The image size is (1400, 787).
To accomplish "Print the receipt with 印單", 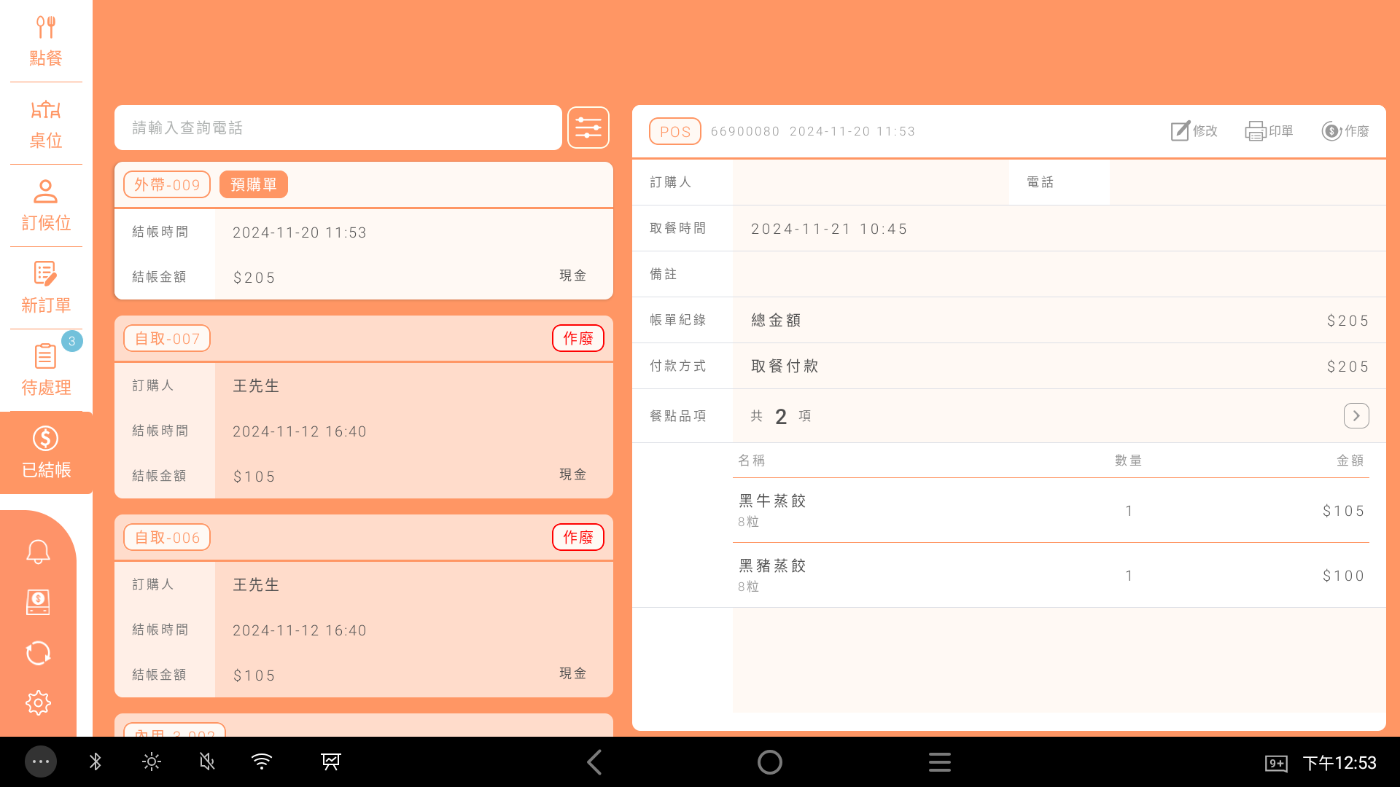I will 1269,131.
